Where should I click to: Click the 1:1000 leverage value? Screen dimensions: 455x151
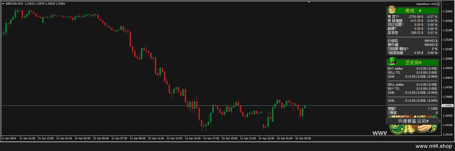pos(433,109)
